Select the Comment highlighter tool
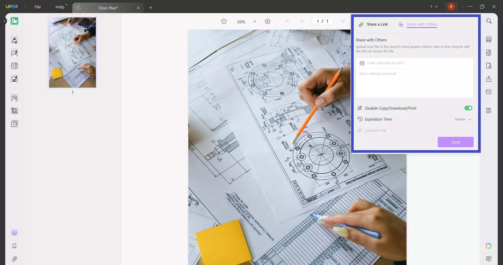 (x=14, y=40)
